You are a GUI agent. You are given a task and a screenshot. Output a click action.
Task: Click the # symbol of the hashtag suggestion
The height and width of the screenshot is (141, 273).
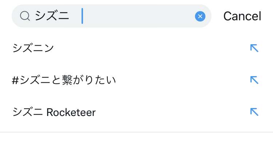pos(15,80)
